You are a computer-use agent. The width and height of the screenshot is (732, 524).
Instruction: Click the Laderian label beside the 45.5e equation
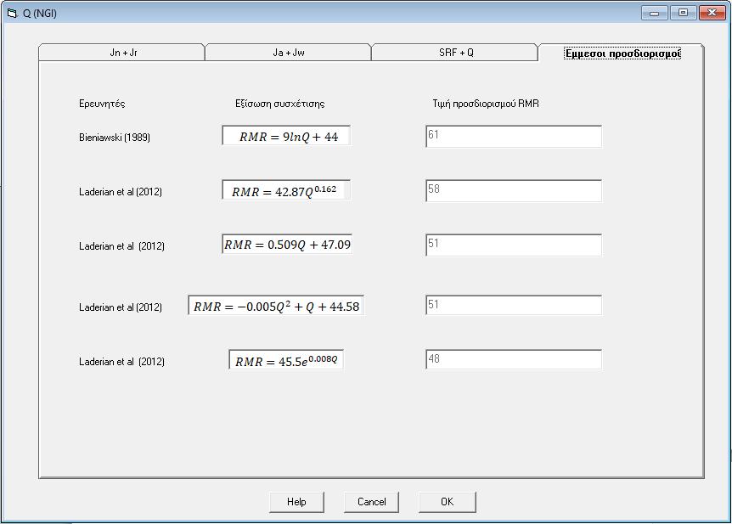click(121, 362)
